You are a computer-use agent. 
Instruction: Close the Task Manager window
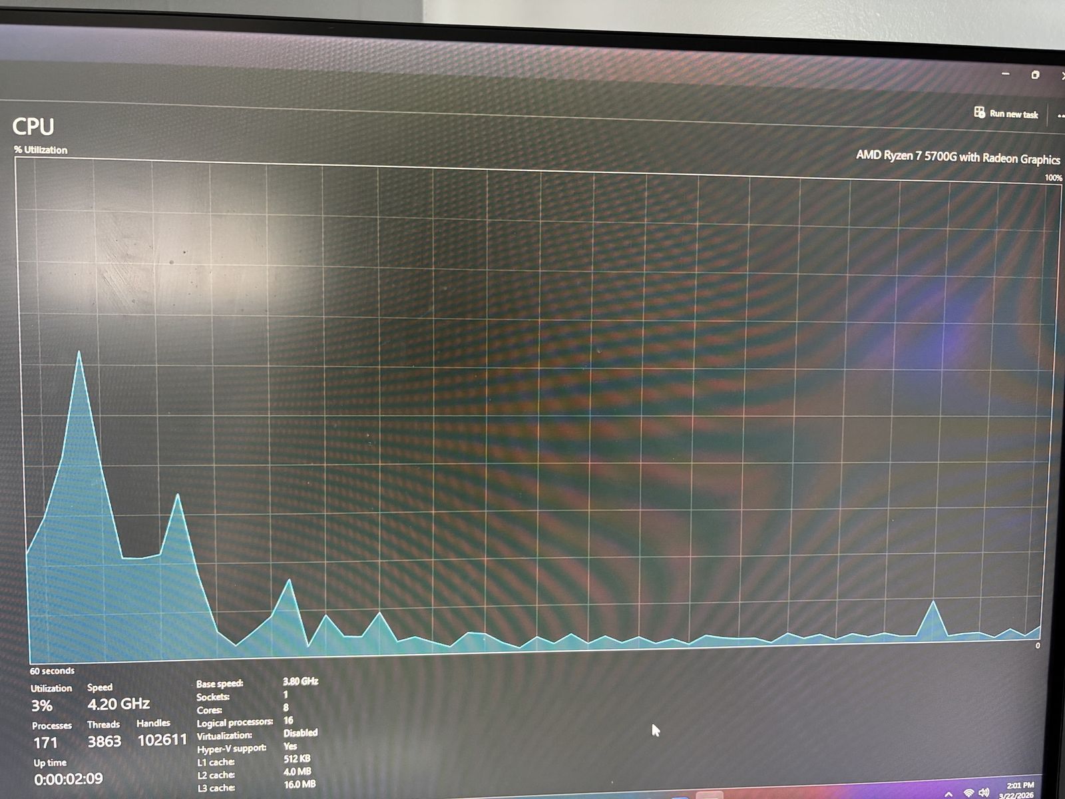click(x=1062, y=76)
